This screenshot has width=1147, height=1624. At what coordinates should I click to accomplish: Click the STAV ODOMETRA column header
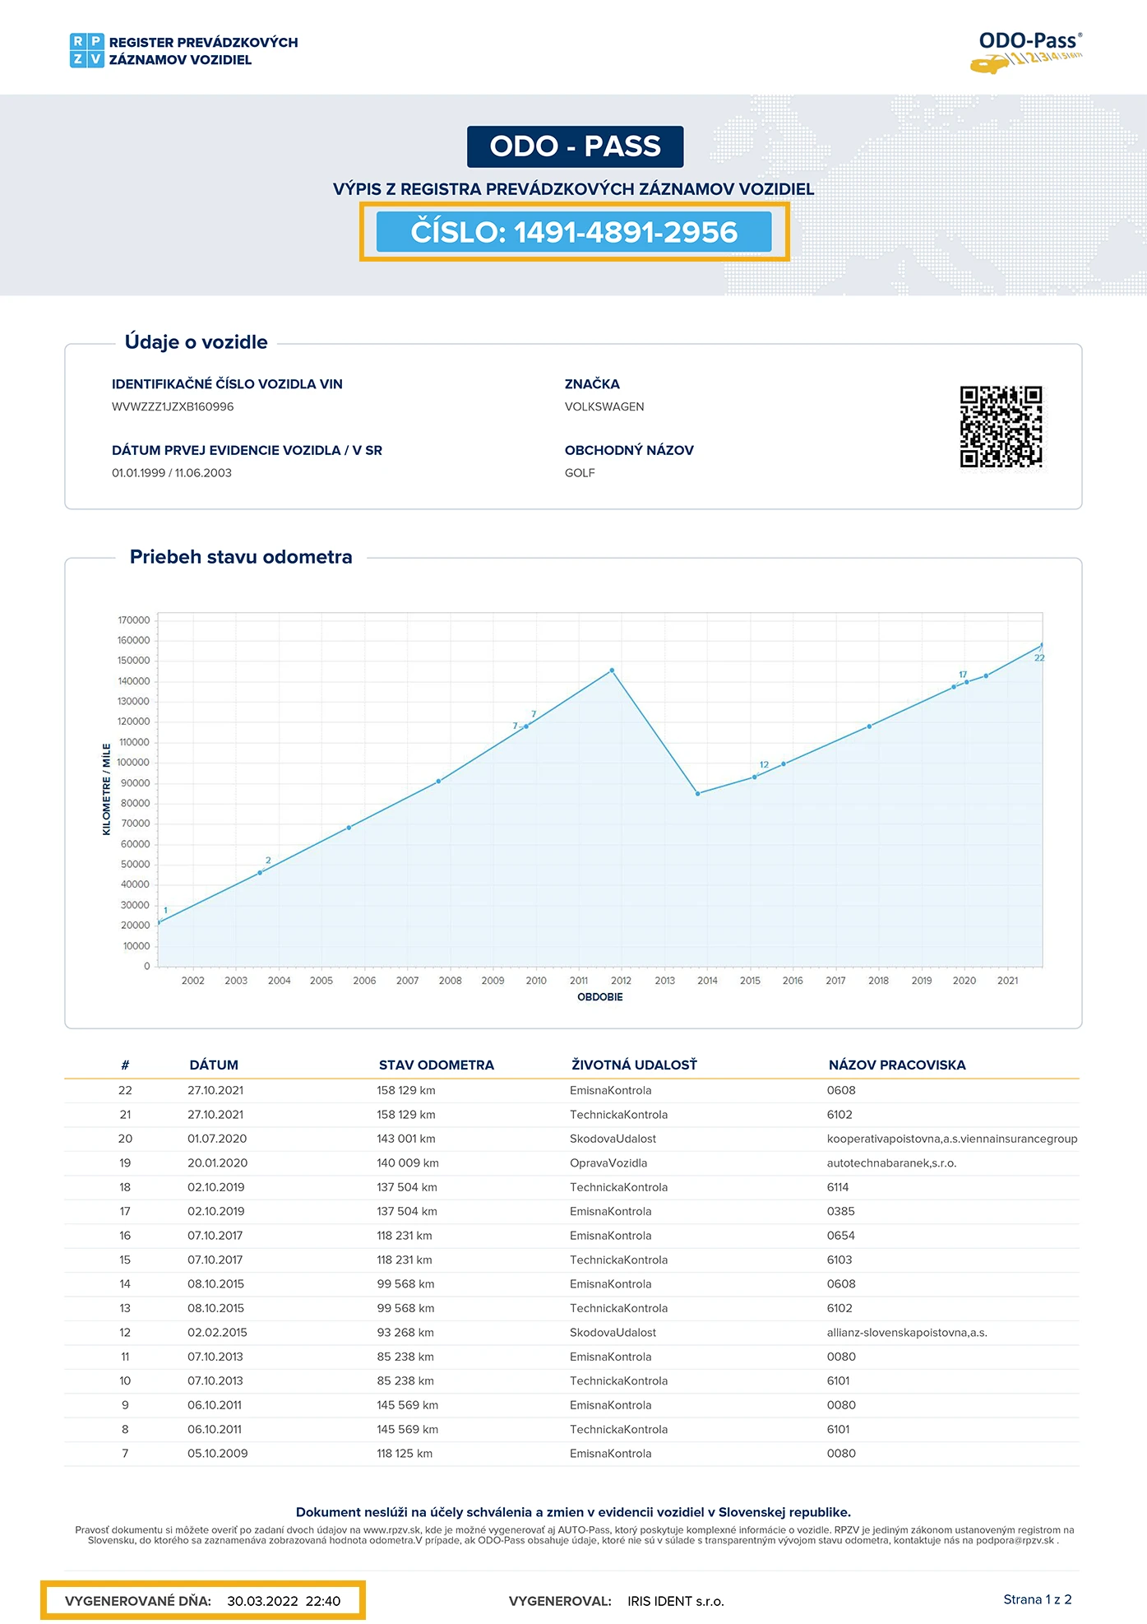tap(436, 1065)
